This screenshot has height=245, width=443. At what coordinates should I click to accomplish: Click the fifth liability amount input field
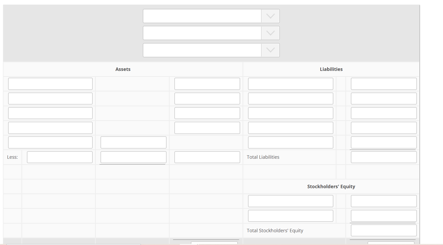point(384,143)
